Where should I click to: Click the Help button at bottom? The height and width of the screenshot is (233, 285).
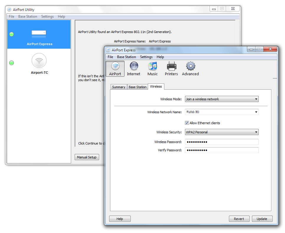coord(120,219)
